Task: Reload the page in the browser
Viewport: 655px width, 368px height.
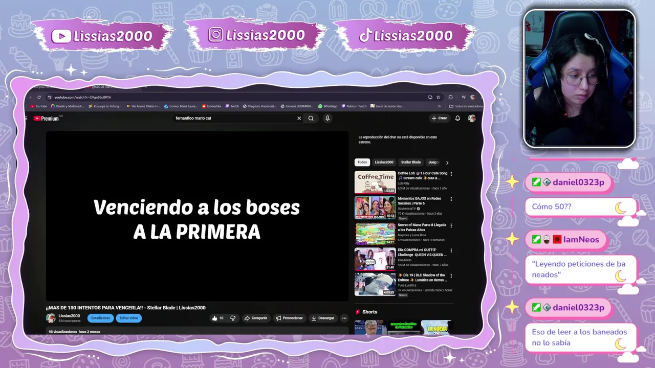Action: [39, 97]
